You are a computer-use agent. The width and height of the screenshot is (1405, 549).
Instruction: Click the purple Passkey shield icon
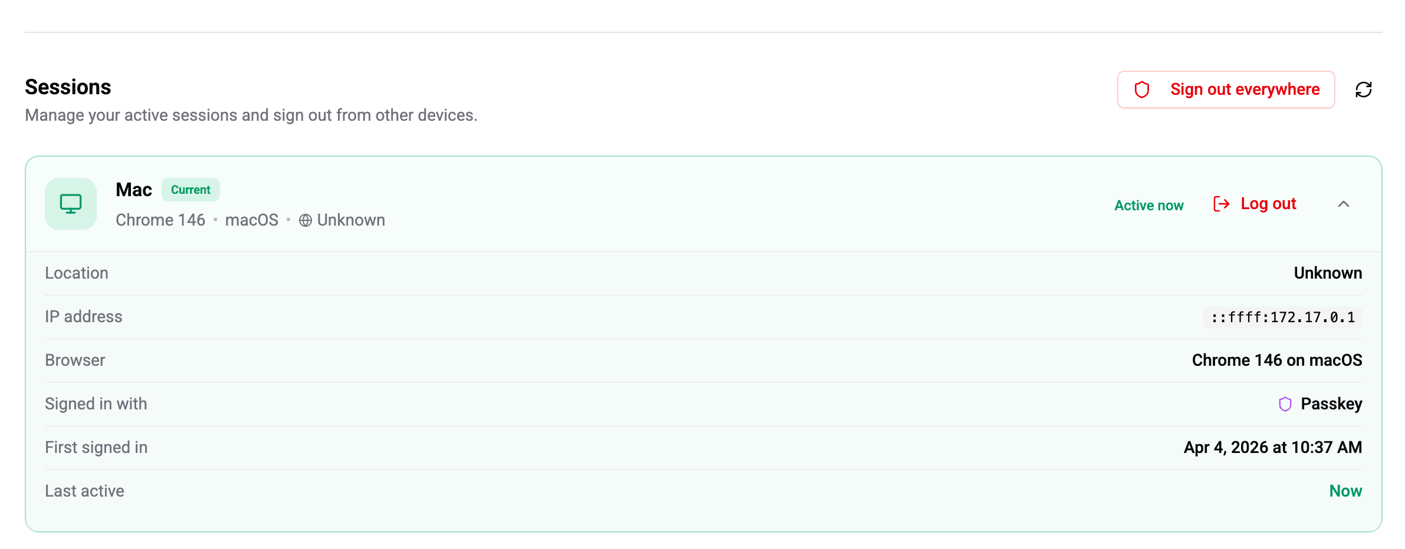point(1285,404)
